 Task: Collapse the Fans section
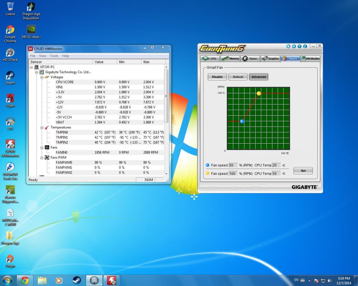pyautogui.click(x=42, y=147)
